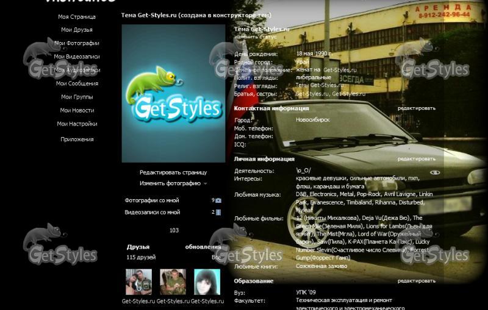
Task: Click the birthday value 18 мая 1990 г.
Action: (314, 54)
